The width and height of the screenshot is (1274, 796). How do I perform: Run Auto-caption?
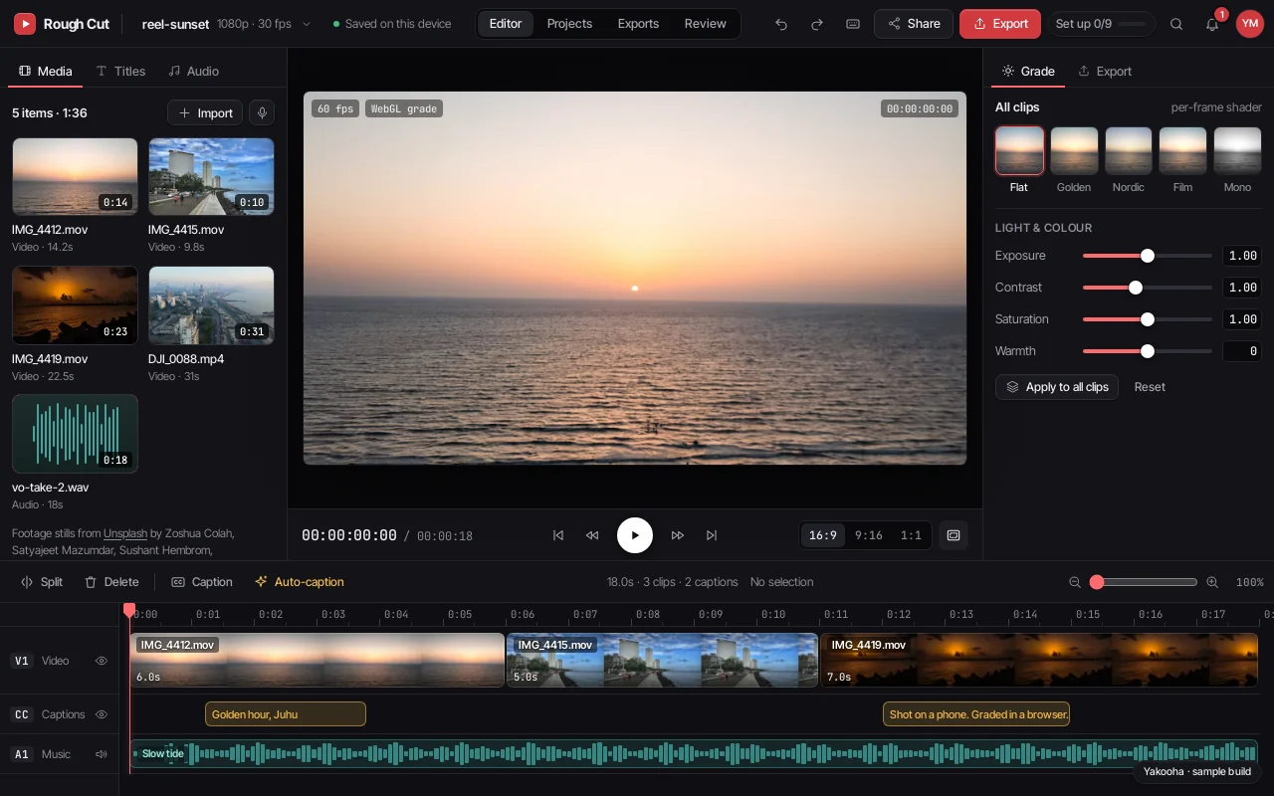pyautogui.click(x=300, y=582)
